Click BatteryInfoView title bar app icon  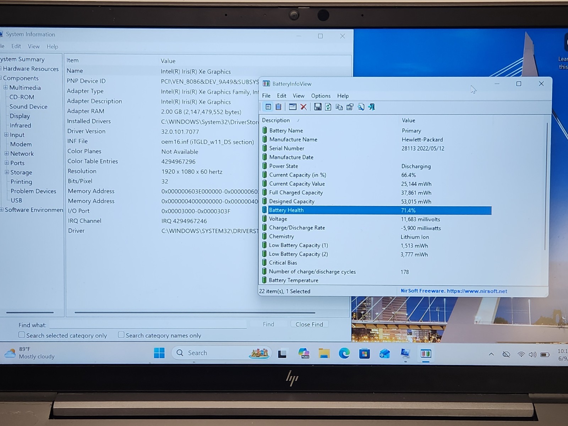click(266, 84)
